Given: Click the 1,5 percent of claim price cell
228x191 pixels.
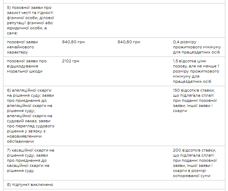Looking at the screenshot, I should point(196,71).
